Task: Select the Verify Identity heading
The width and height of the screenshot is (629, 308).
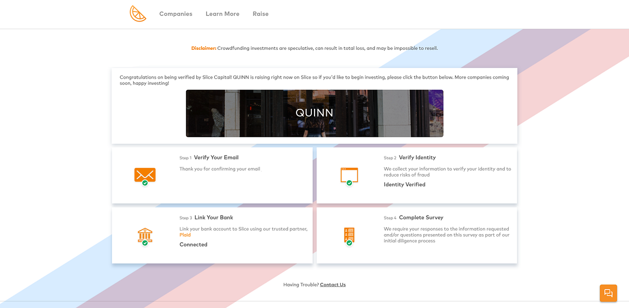Action: [x=417, y=158]
